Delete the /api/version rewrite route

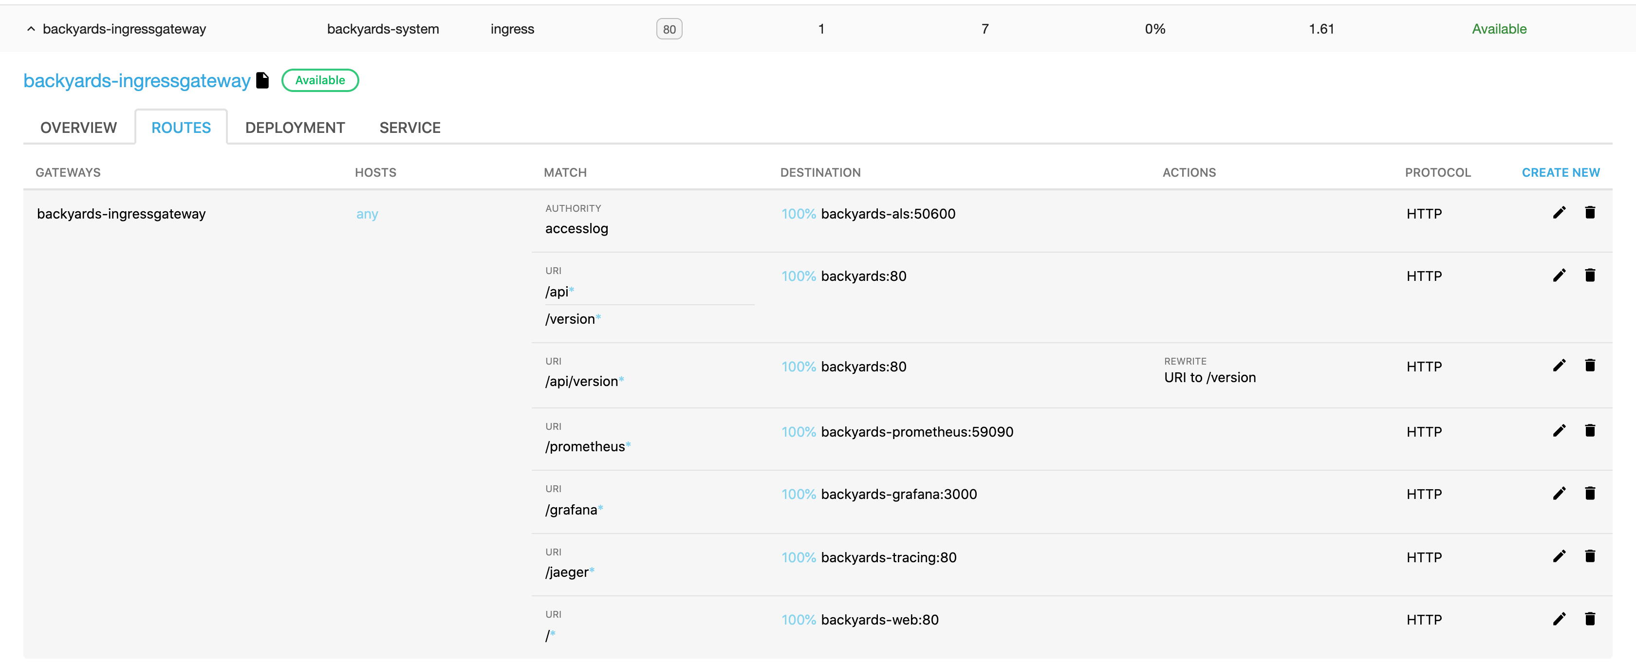(x=1590, y=366)
